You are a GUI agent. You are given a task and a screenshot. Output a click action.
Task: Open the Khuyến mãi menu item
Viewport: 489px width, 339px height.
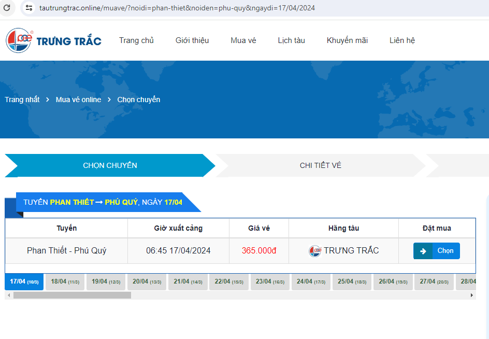[x=347, y=40]
